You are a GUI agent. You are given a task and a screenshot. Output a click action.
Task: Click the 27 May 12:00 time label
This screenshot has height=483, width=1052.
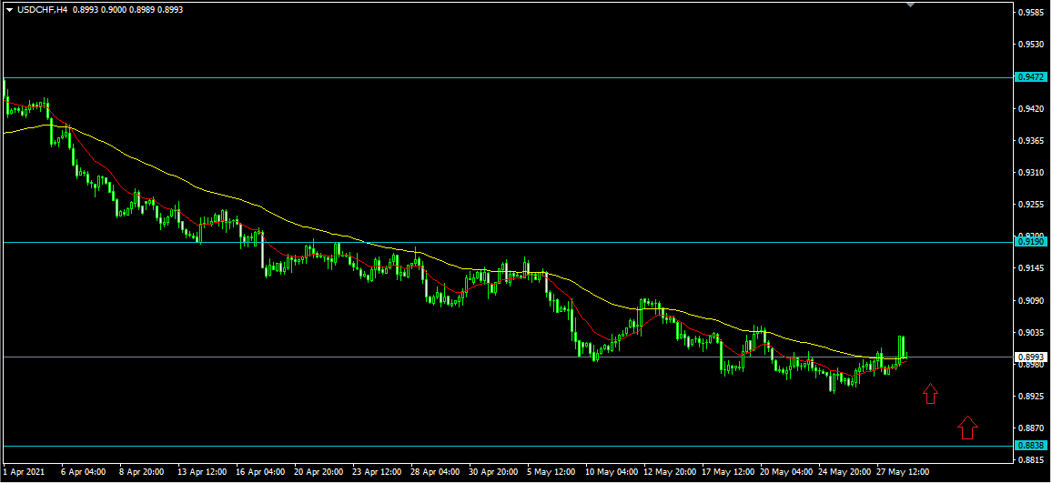coord(903,472)
